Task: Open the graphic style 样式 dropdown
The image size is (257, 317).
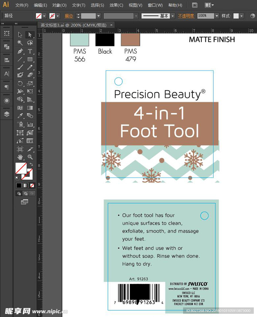Action: pos(241,16)
